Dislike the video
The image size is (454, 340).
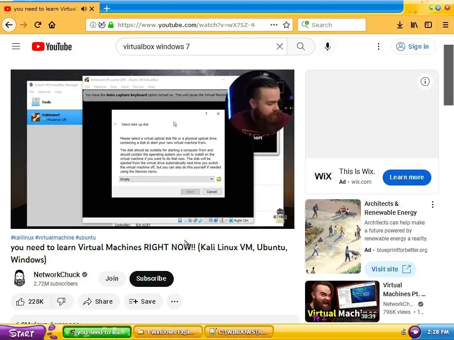click(61, 301)
